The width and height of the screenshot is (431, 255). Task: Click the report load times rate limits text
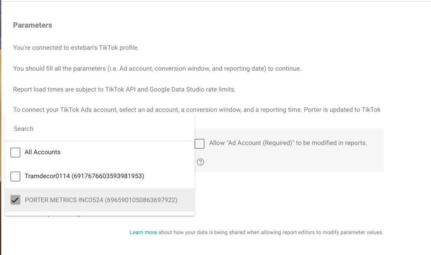[124, 89]
